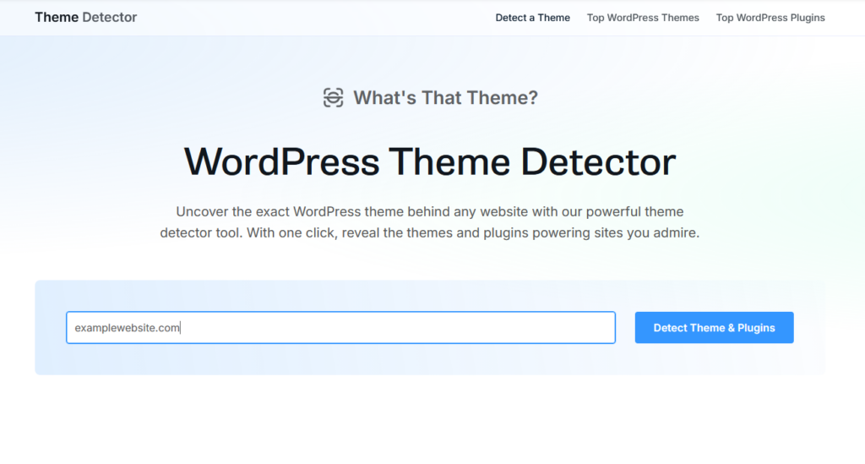Click the Theme Detector logo
The image size is (865, 464).
point(85,17)
